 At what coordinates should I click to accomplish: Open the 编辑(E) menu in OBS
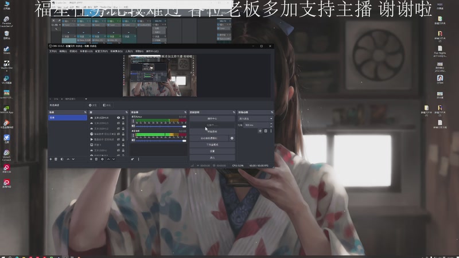coord(63,51)
